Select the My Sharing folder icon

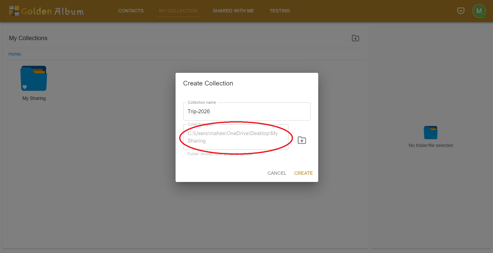pos(34,78)
